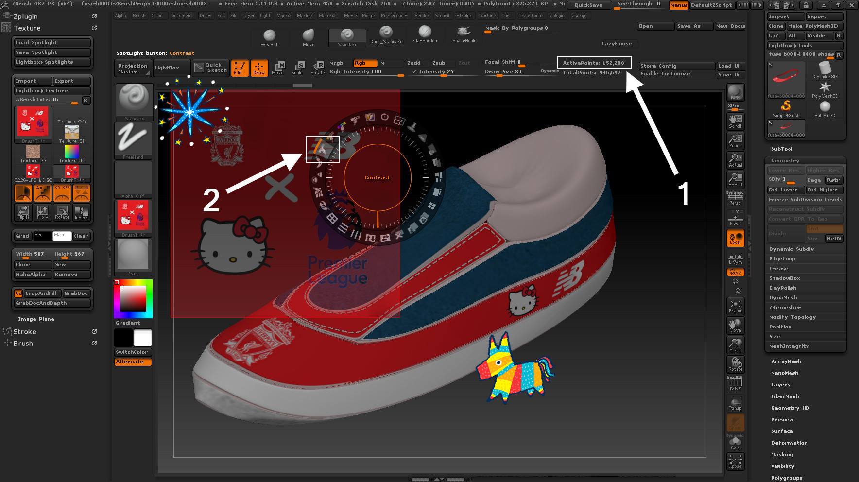Expand the Masking section
859x482 pixels.
click(x=782, y=454)
